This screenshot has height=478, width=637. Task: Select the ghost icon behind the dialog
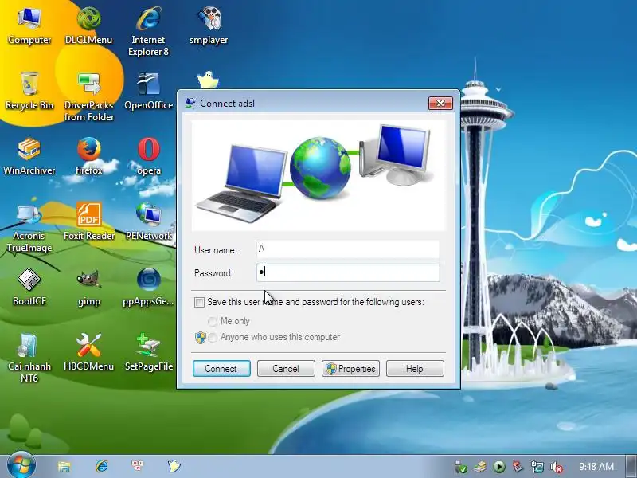pos(208,80)
